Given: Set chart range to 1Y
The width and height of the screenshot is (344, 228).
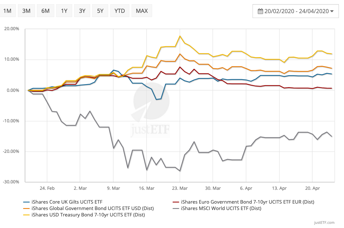Looking at the screenshot, I should [x=64, y=11].
